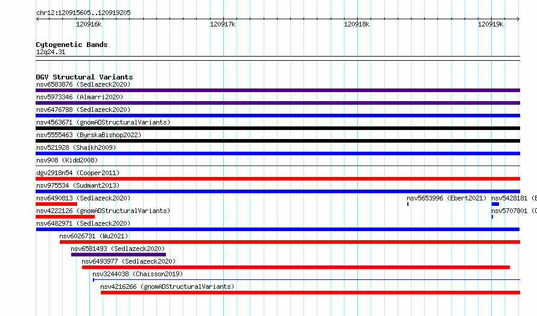Select the nsv4563671 black variant bar
537x316 pixels.
point(278,128)
